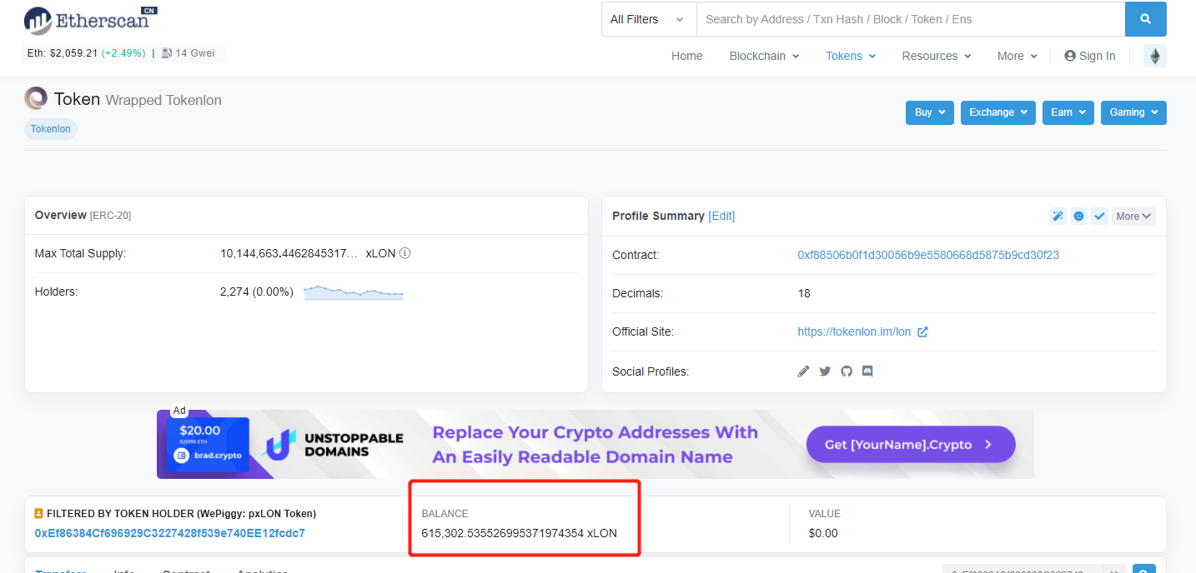Open the contract address 0xf88506b0f1d3... link
Image resolution: width=1196 pixels, height=573 pixels.
click(928, 255)
